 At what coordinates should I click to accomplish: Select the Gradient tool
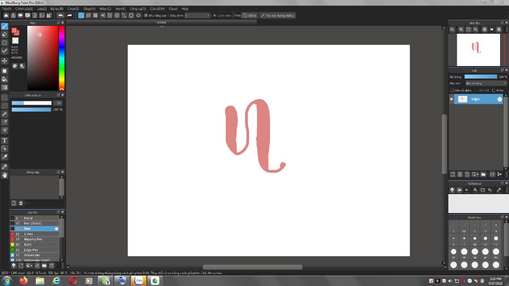coord(4,87)
